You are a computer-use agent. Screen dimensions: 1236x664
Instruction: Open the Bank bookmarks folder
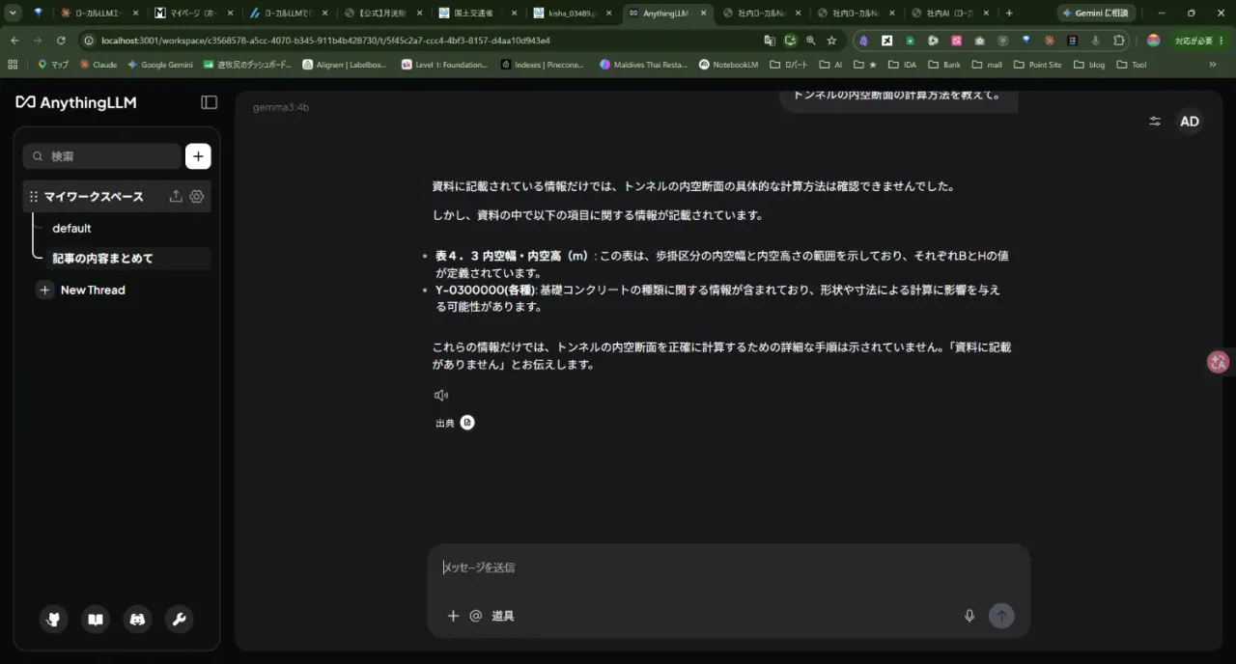pos(944,65)
